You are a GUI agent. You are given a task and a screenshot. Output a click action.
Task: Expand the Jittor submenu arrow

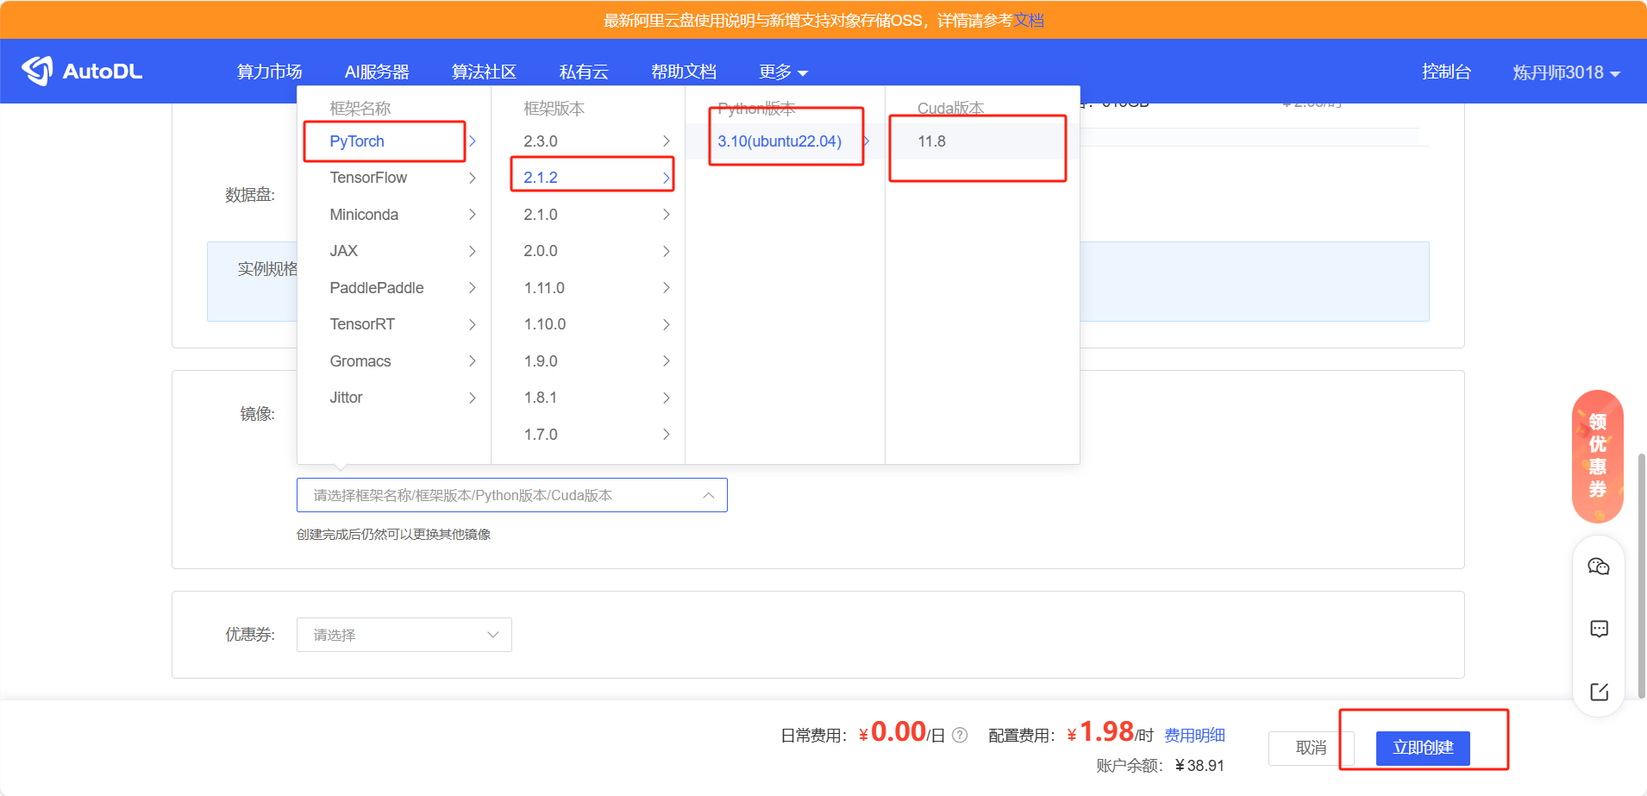(473, 398)
